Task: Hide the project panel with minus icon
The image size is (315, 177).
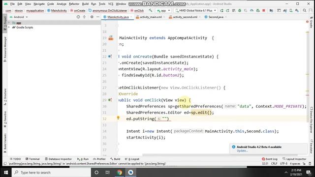Action: [x=98, y=17]
